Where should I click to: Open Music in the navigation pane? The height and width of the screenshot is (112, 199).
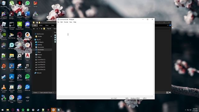(x=39, y=52)
